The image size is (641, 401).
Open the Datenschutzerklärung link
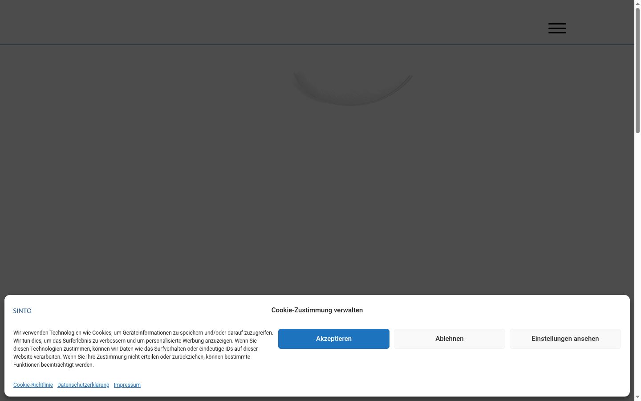pyautogui.click(x=83, y=385)
